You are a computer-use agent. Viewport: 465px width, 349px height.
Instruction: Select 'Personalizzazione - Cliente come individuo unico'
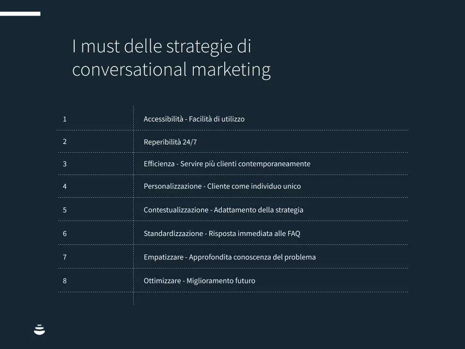point(222,186)
